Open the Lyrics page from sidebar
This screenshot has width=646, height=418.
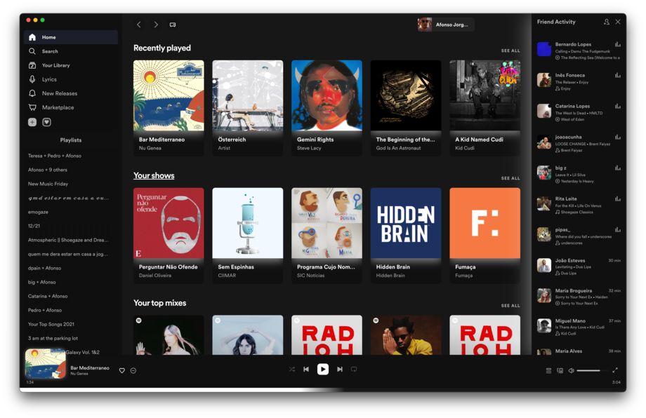pos(48,79)
